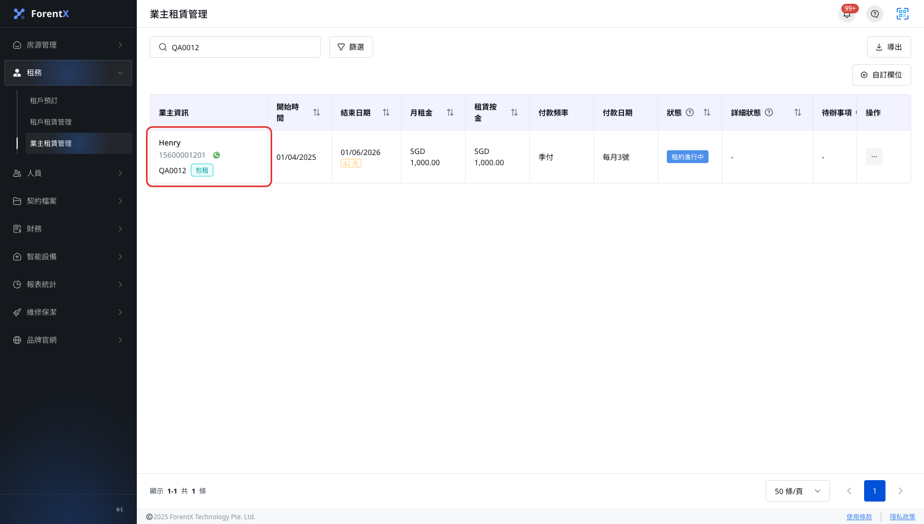Viewport: 924px width, 524px height.
Task: Open the 隱私政策 privacy policy link
Action: click(x=903, y=517)
